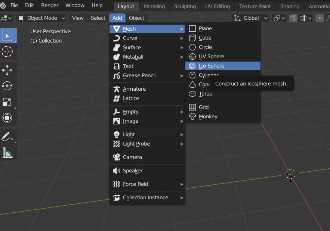Open the Object Mode dropdown
Image resolution: width=330 pixels, height=231 pixels.
[x=41, y=18]
